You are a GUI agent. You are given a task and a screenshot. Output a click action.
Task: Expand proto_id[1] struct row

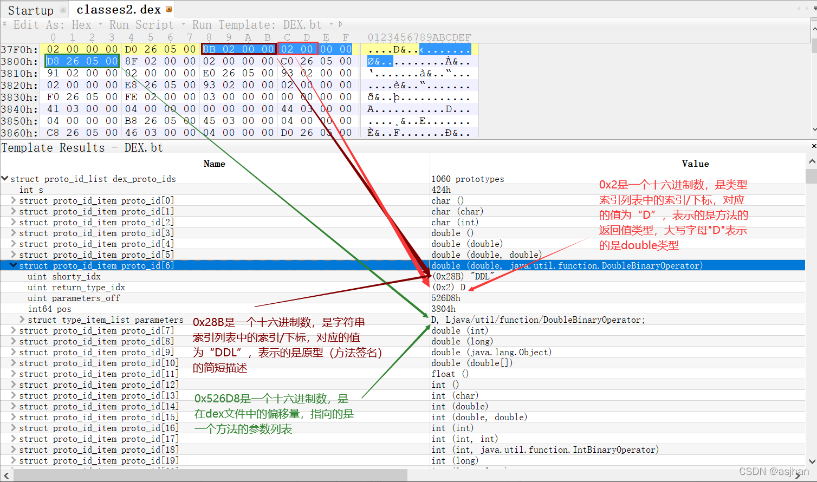[x=14, y=211]
